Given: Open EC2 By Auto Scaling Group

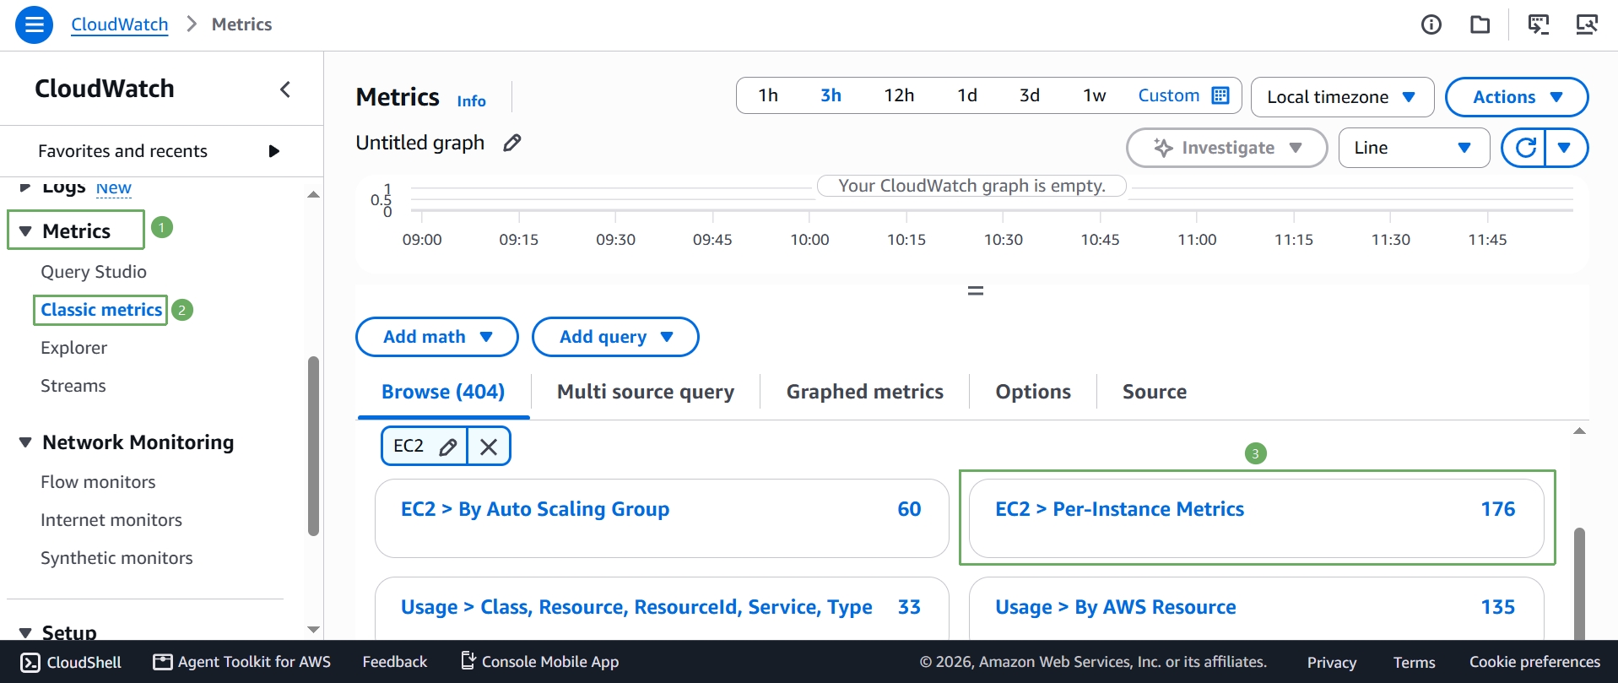Looking at the screenshot, I should tap(662, 518).
